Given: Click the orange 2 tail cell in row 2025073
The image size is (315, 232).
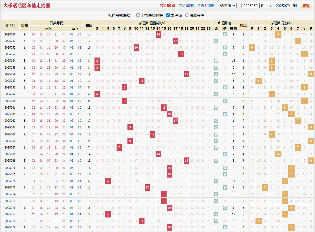Looking at the screenshot, I should (x=265, y=187).
